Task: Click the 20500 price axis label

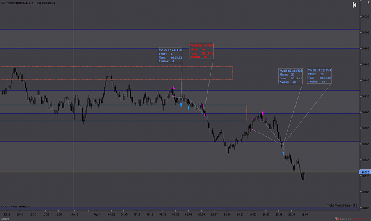Action: point(365,192)
